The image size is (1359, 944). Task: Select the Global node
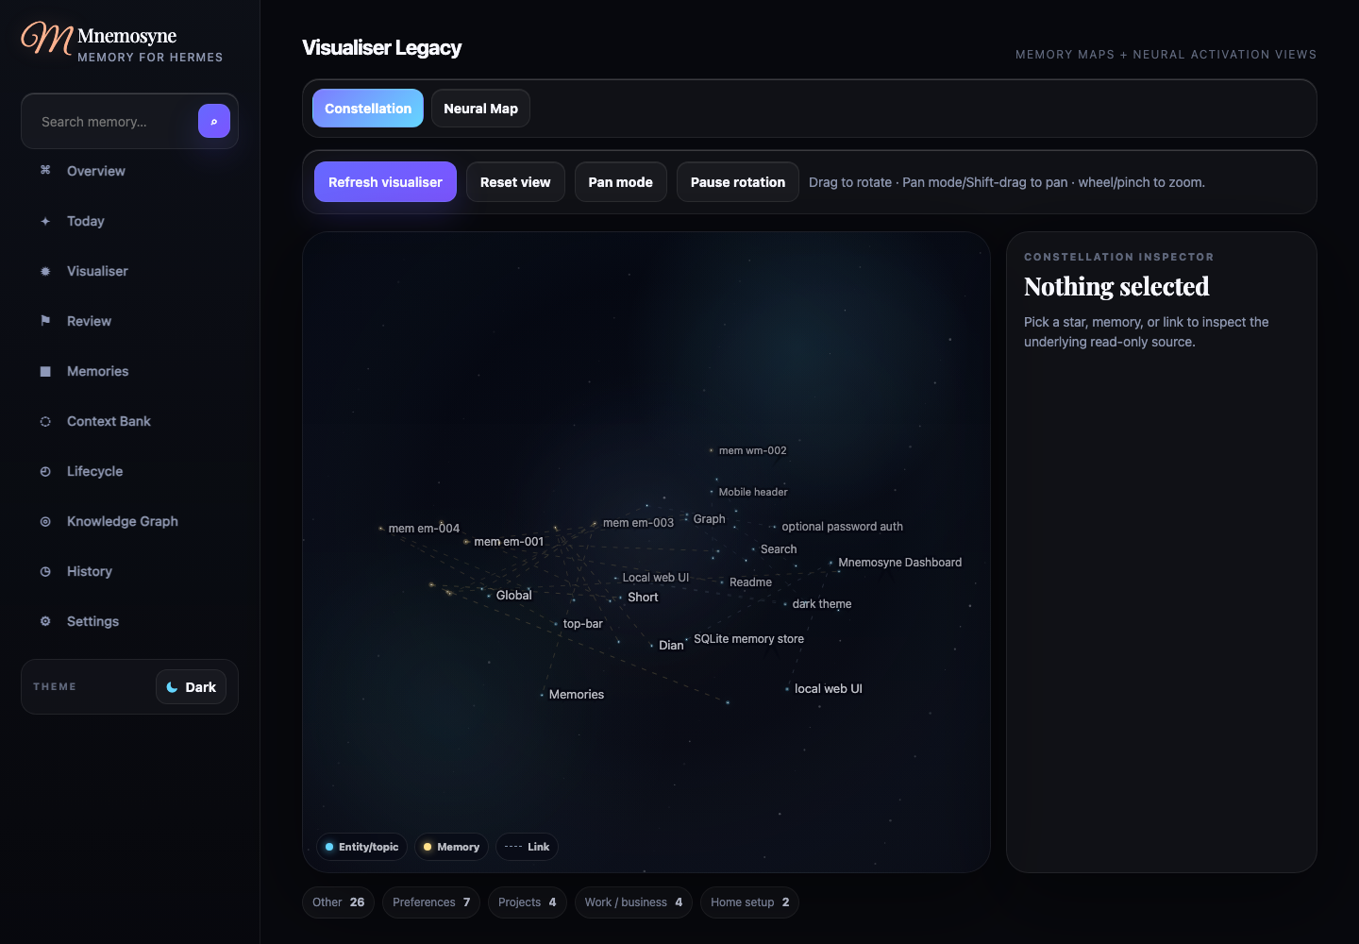(x=489, y=596)
